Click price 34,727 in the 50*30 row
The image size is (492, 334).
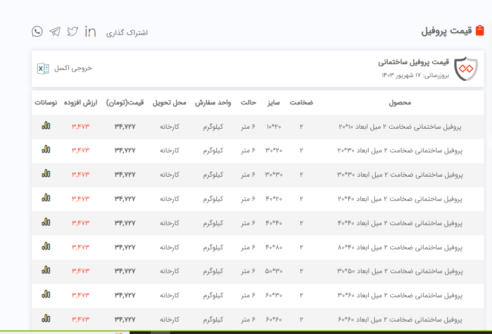(125, 271)
